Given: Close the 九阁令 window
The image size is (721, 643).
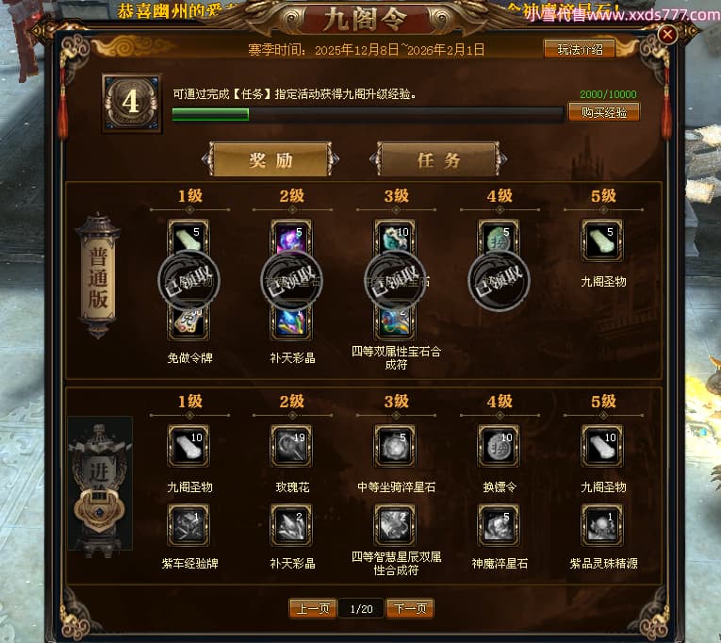Looking at the screenshot, I should tap(667, 34).
